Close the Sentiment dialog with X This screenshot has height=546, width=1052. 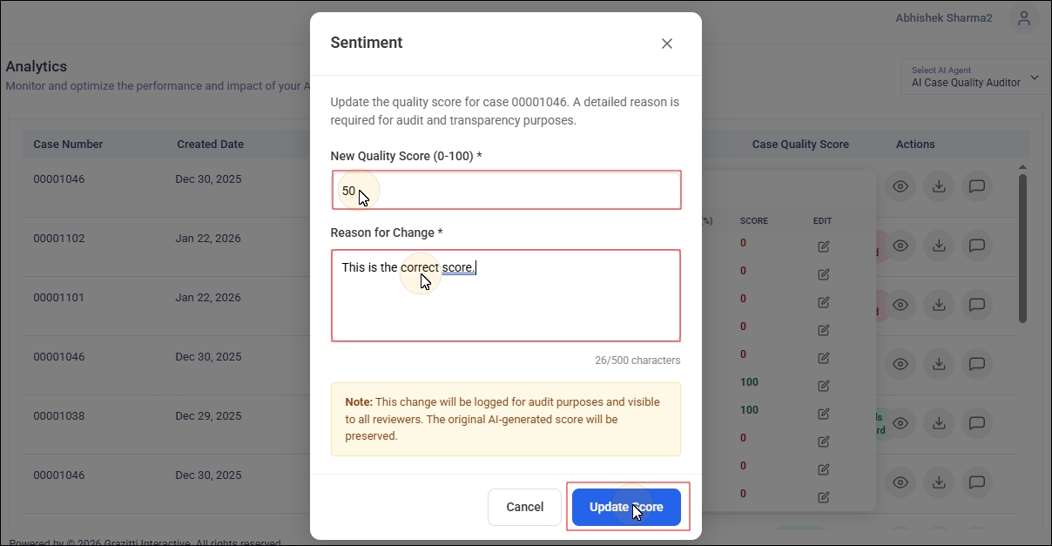click(667, 44)
